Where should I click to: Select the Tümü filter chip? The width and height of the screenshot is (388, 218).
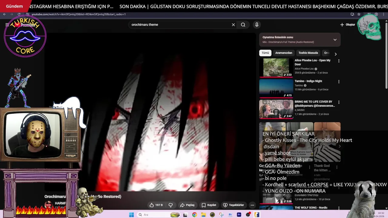(x=265, y=53)
